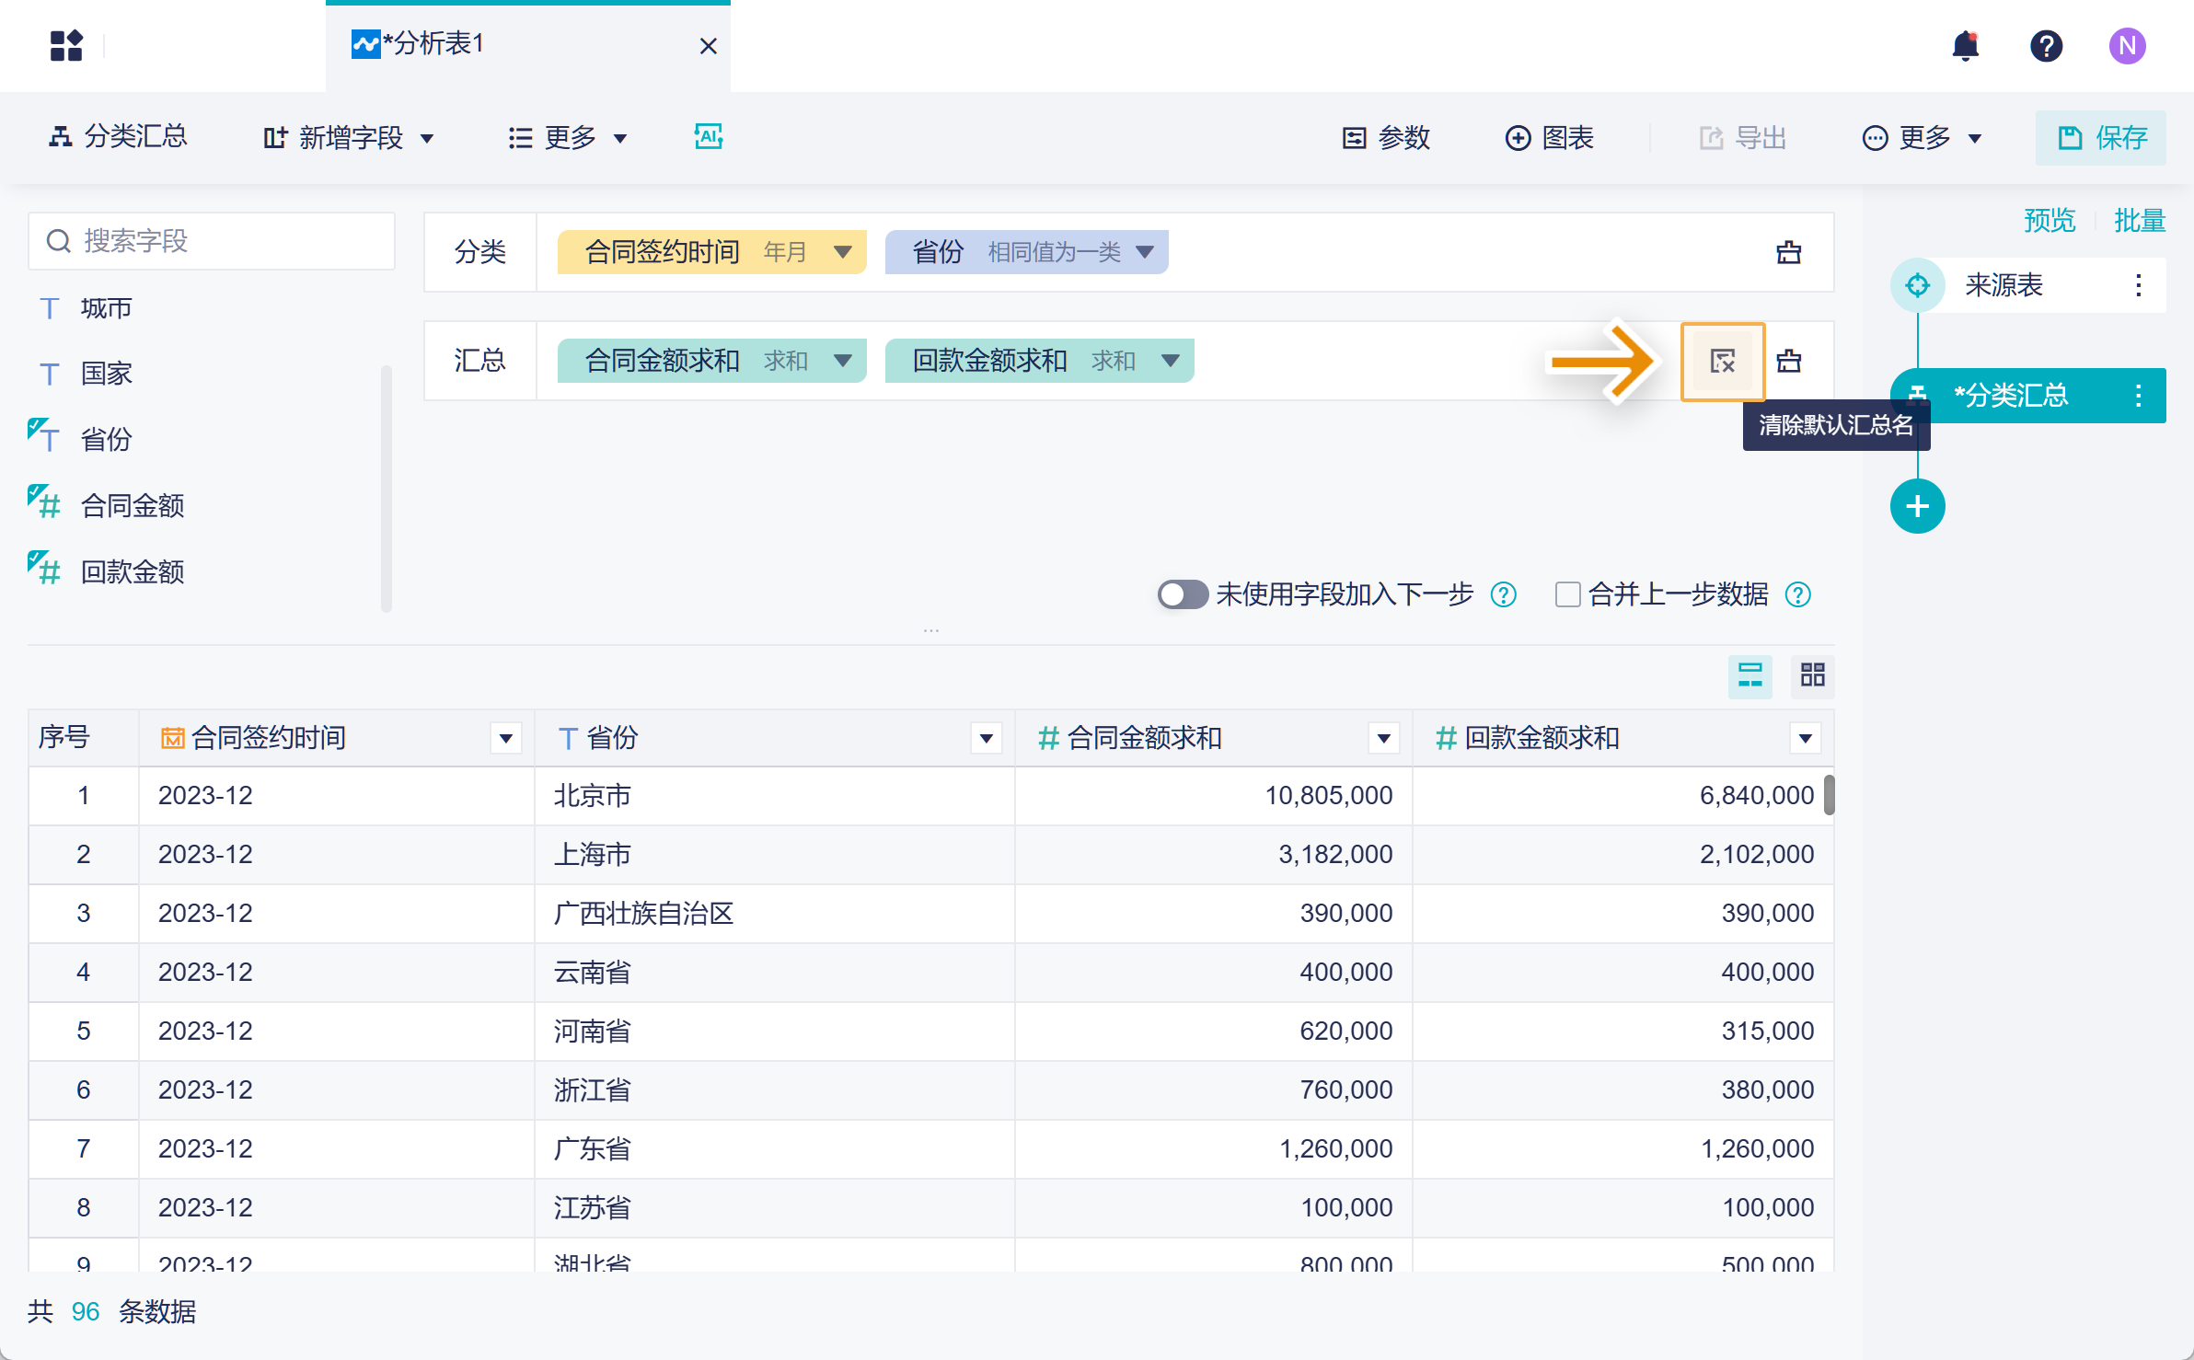Image resolution: width=2194 pixels, height=1360 pixels.
Task: Toggle 未使用字段加入下一步 switch
Action: pos(1182,594)
